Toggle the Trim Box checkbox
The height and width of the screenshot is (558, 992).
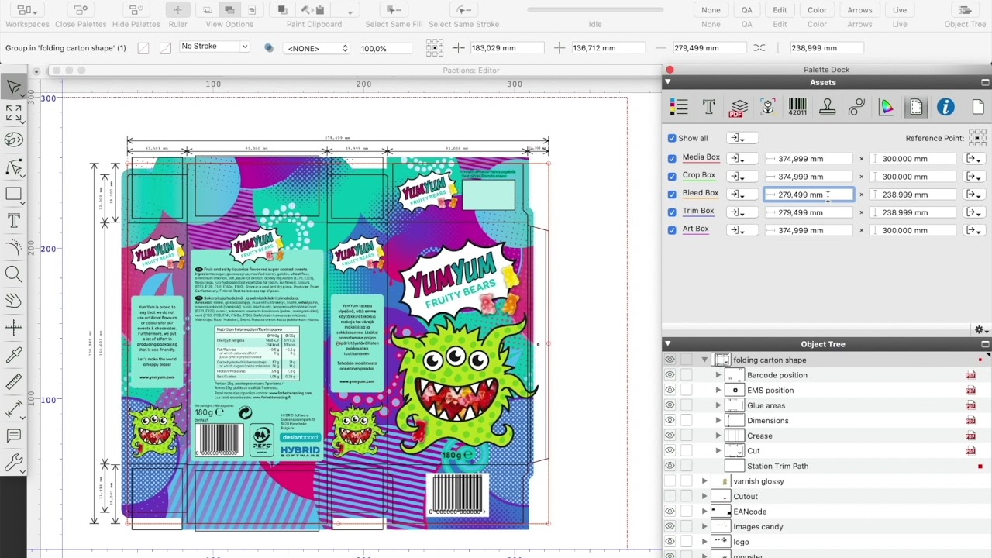[672, 212]
